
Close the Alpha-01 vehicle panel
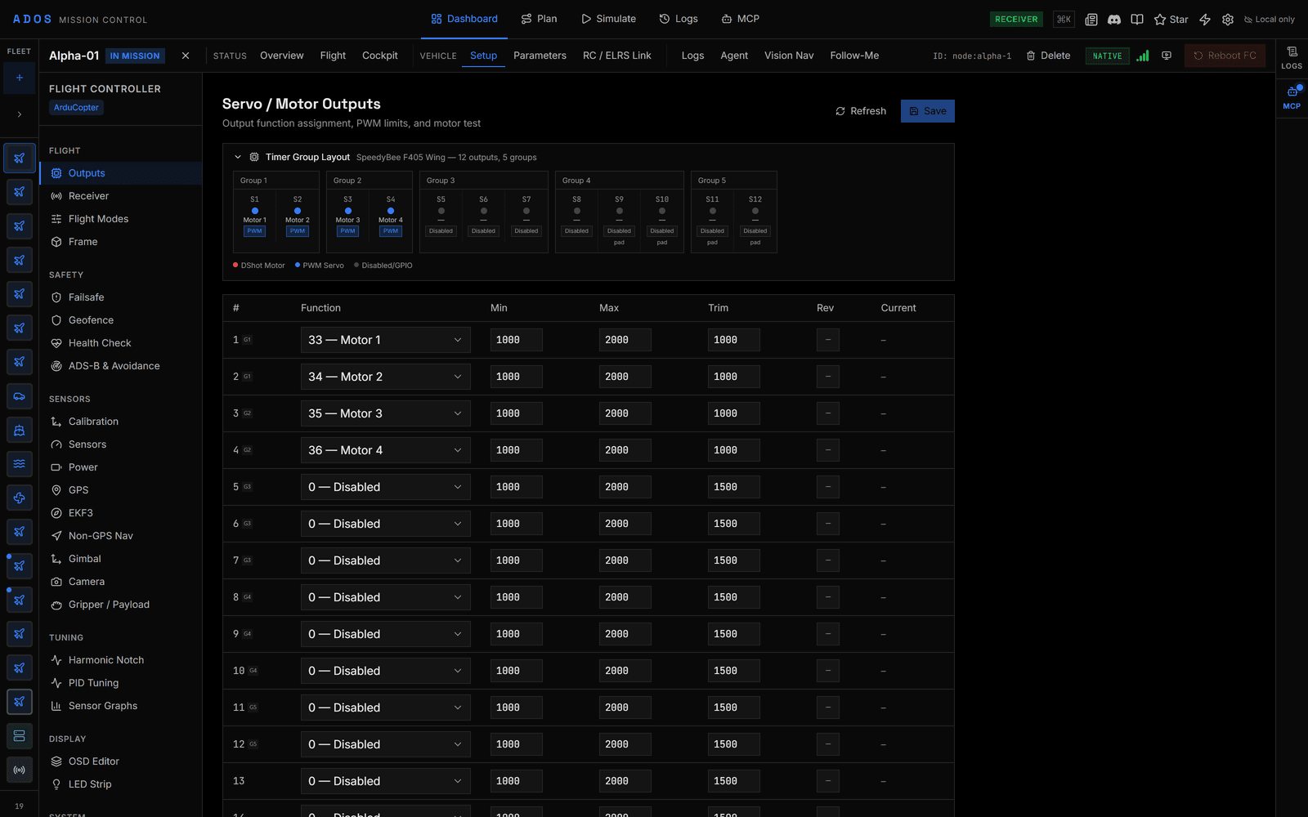point(186,56)
